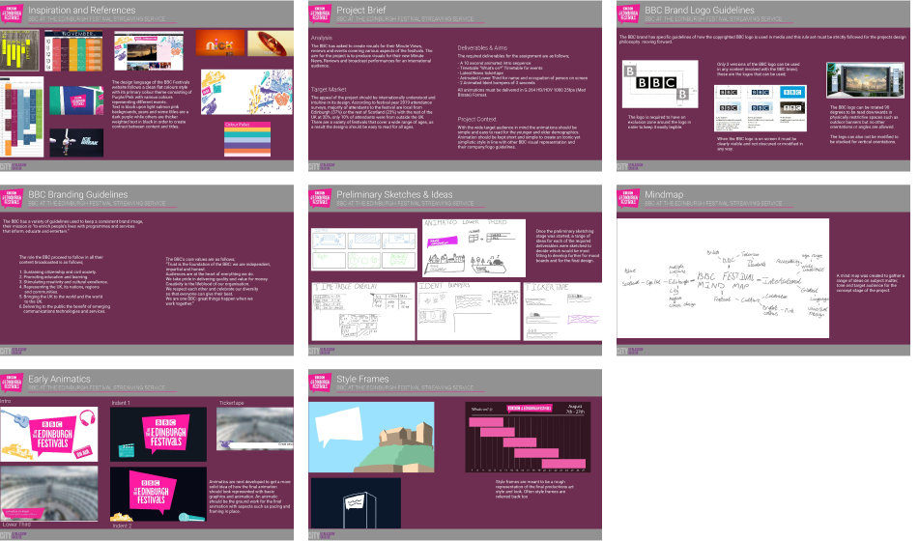Select the BBC logo exclusion zone image
This screenshot has height=541, width=919.
click(x=660, y=84)
